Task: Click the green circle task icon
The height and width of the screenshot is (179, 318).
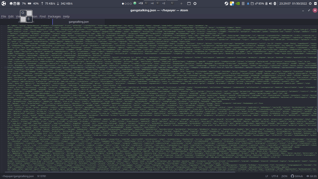Action: coord(135,3)
